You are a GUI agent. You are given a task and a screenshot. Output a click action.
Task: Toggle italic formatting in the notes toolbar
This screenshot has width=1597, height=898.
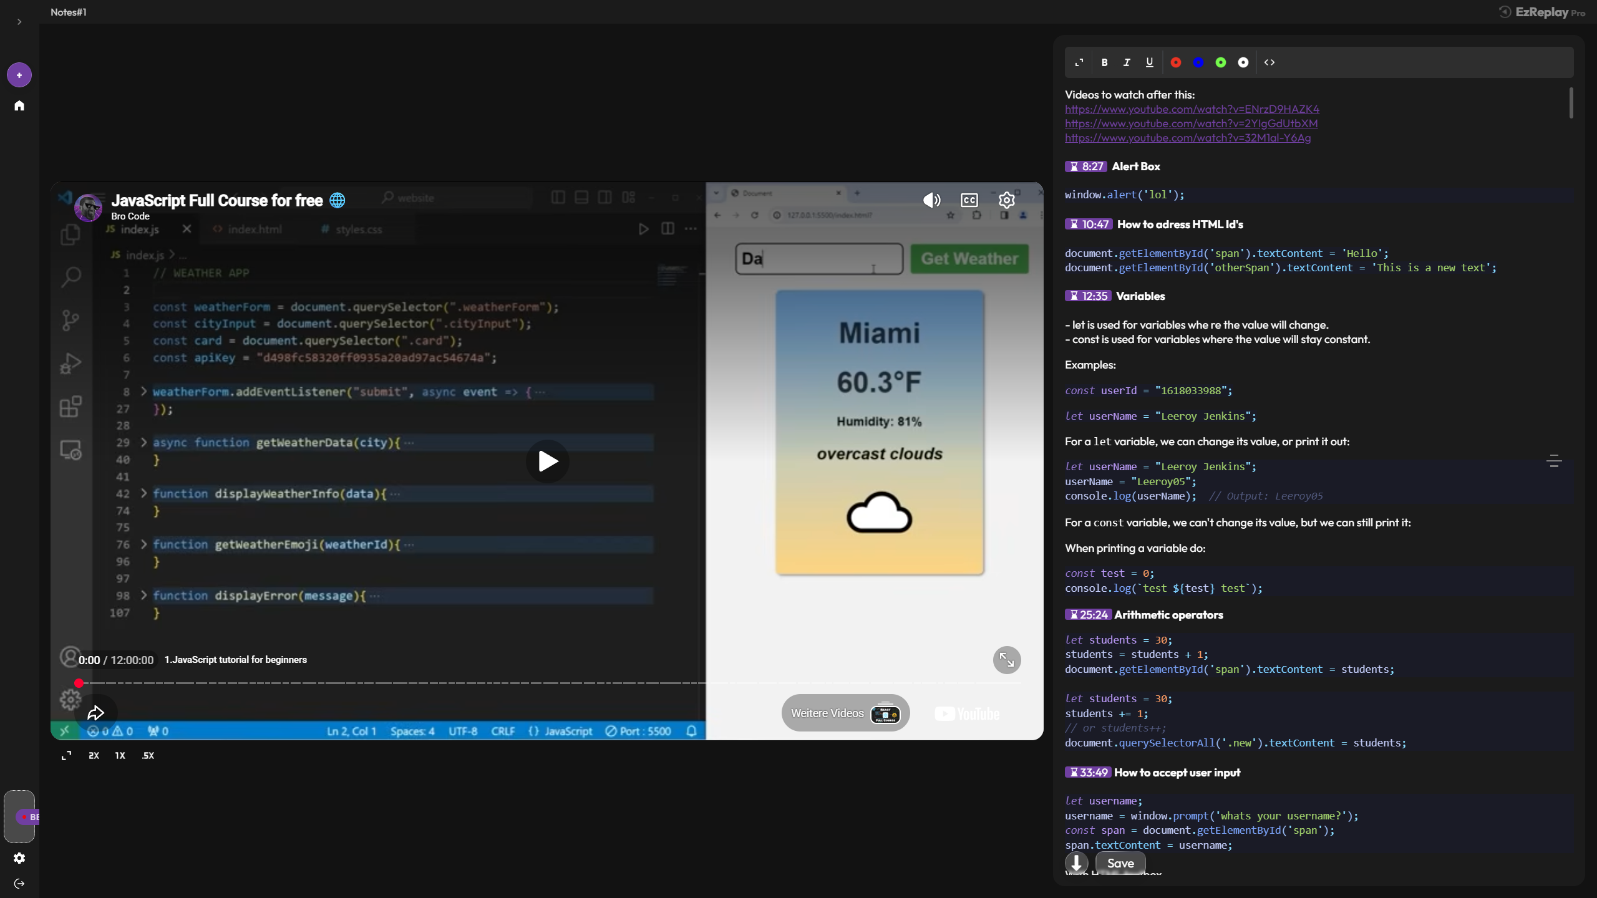coord(1126,62)
